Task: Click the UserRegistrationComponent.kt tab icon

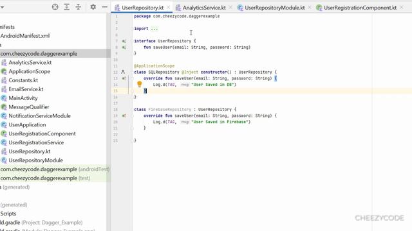Action: 319,8
